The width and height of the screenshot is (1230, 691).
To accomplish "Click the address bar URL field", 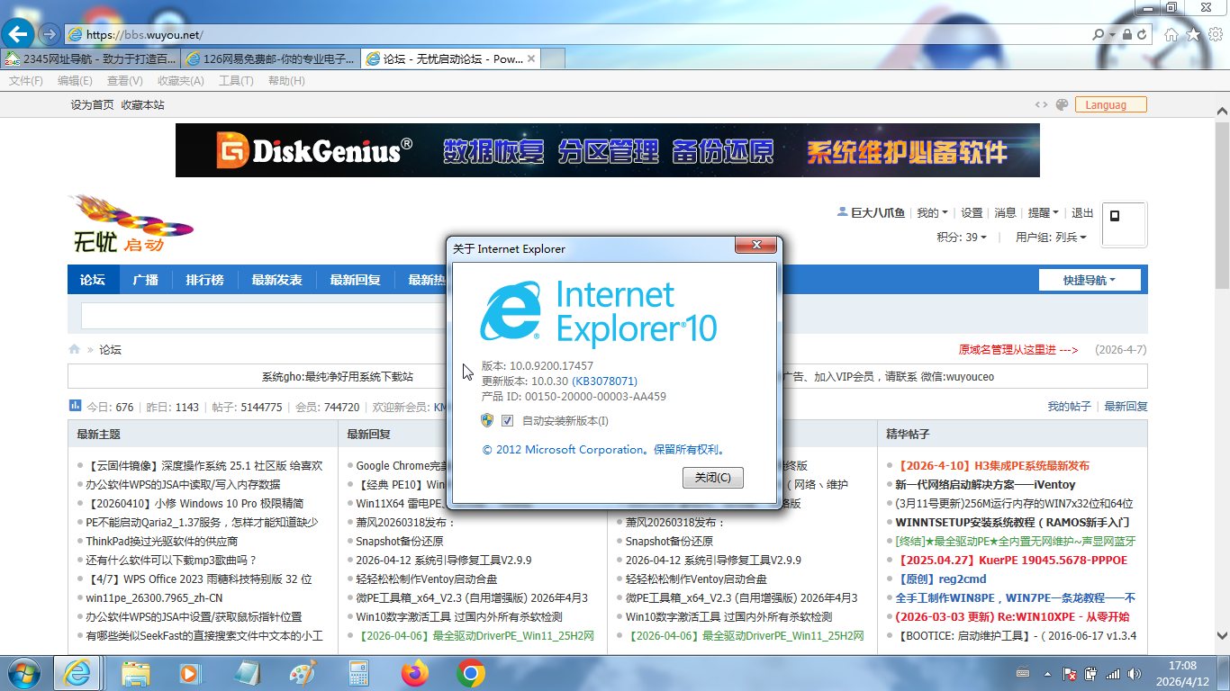I will click(x=576, y=35).
